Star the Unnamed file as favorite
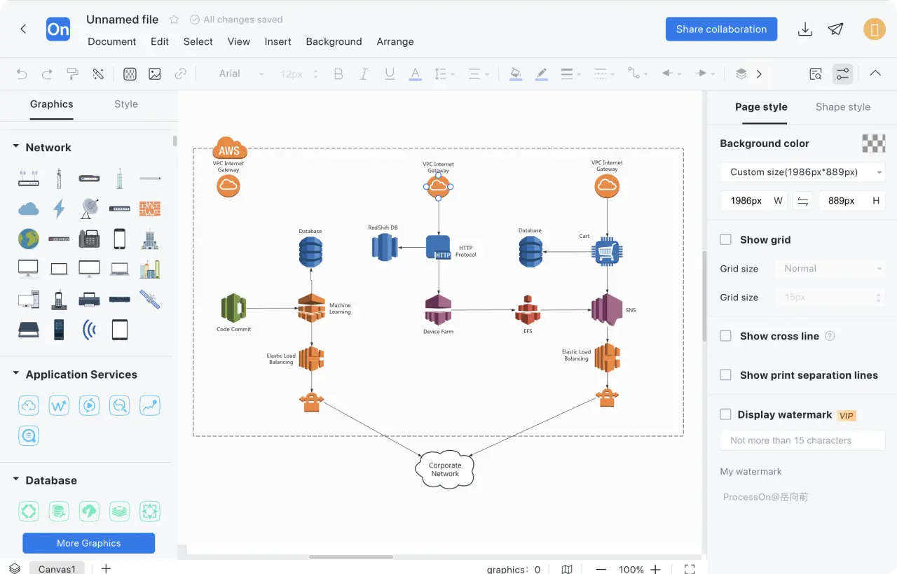 coord(174,20)
